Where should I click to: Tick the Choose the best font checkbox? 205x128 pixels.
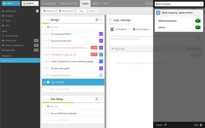tap(48, 41)
